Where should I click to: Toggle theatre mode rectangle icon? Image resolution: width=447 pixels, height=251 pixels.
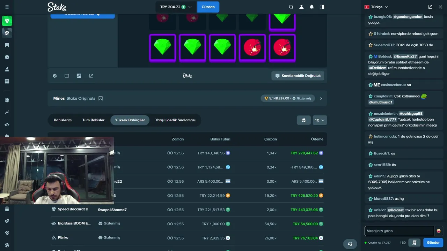67,76
